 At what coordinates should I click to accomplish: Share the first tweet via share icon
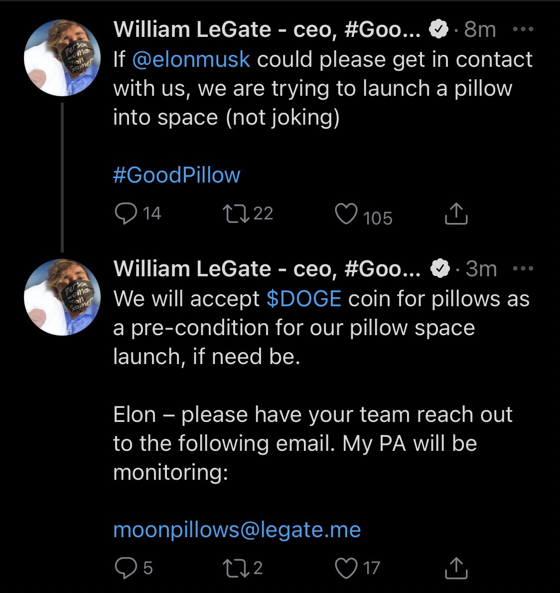(x=456, y=214)
